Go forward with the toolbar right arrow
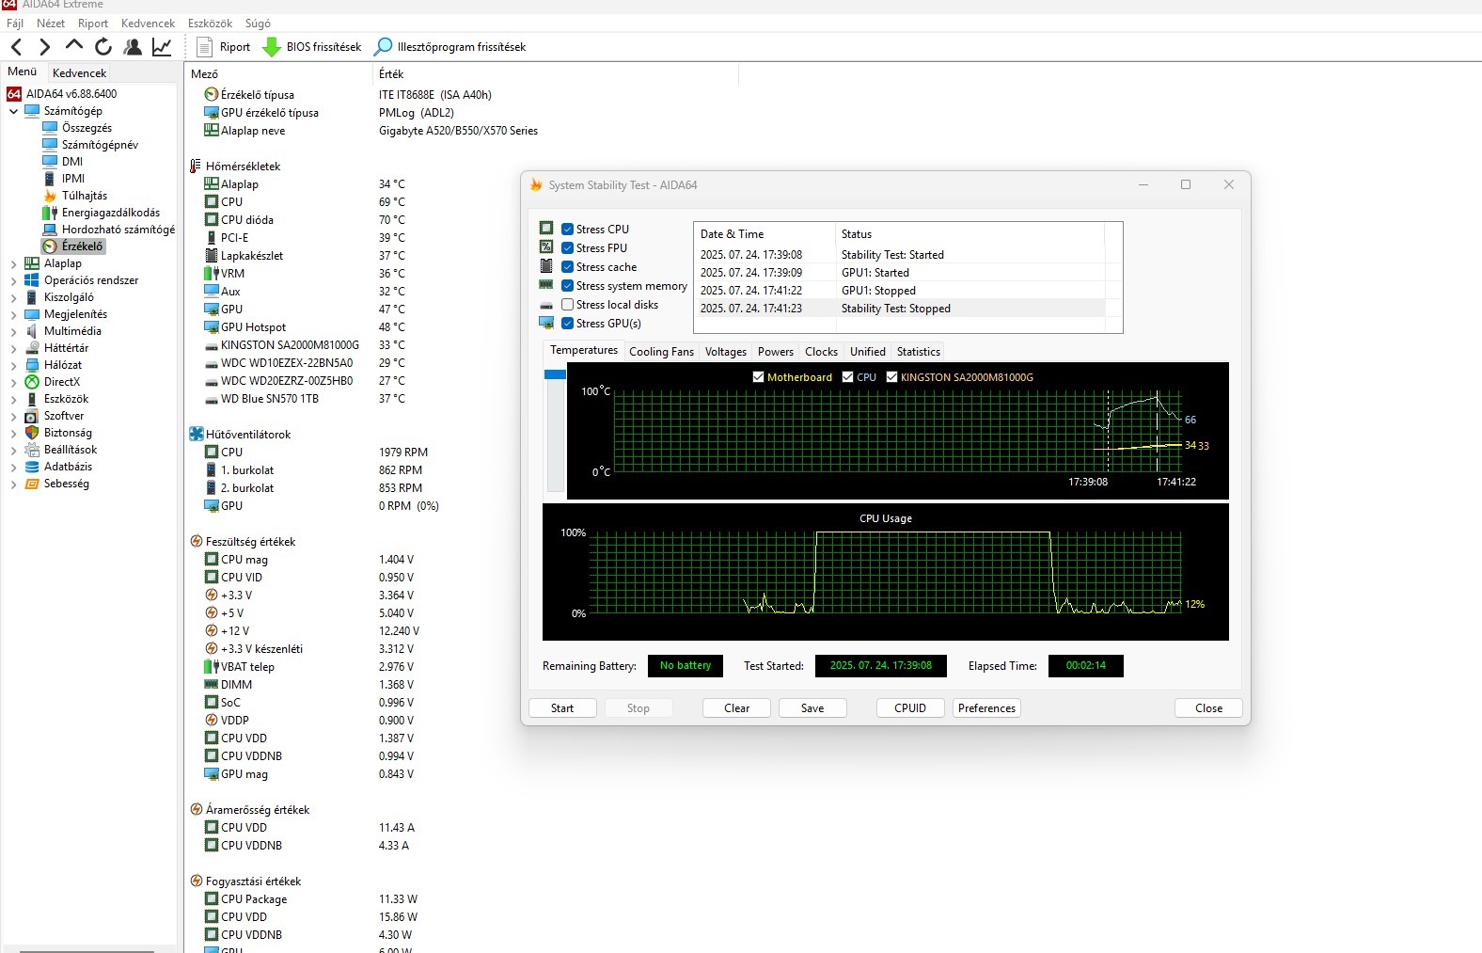 44,47
